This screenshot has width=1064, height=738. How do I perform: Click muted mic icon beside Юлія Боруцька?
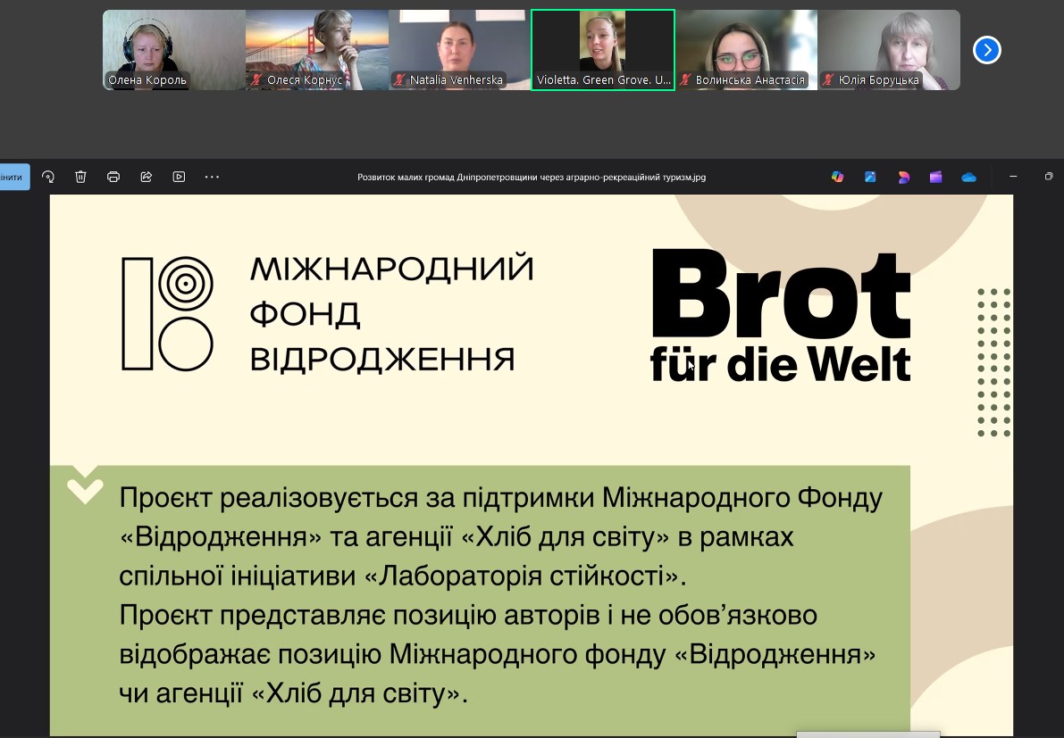(x=828, y=80)
